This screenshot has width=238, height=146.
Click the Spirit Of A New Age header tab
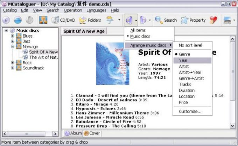pyautogui.click(x=84, y=31)
